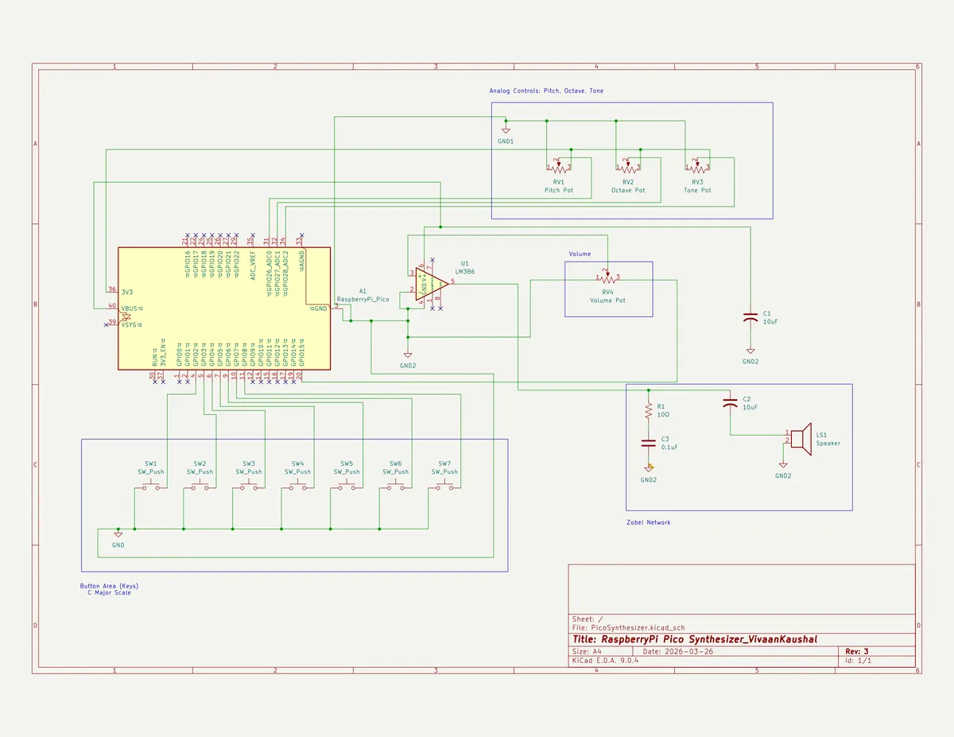Click the ground symbol beneath capacitor C1
Viewport: 954px width, 737px height.
[750, 351]
